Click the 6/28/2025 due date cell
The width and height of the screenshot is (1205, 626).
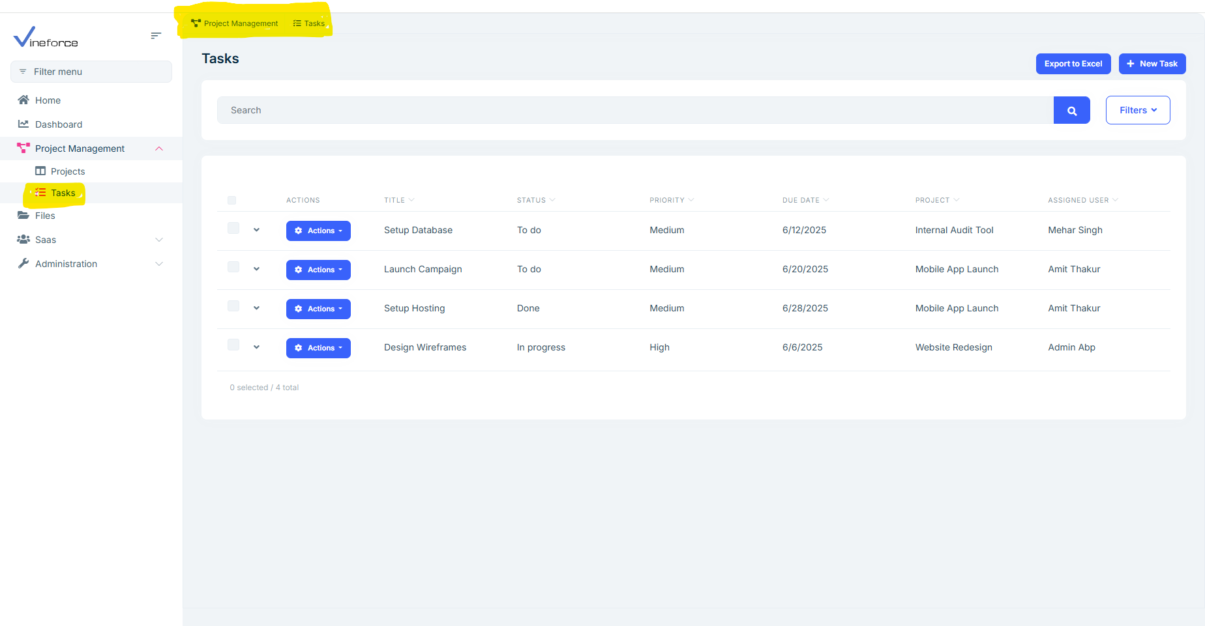point(805,308)
